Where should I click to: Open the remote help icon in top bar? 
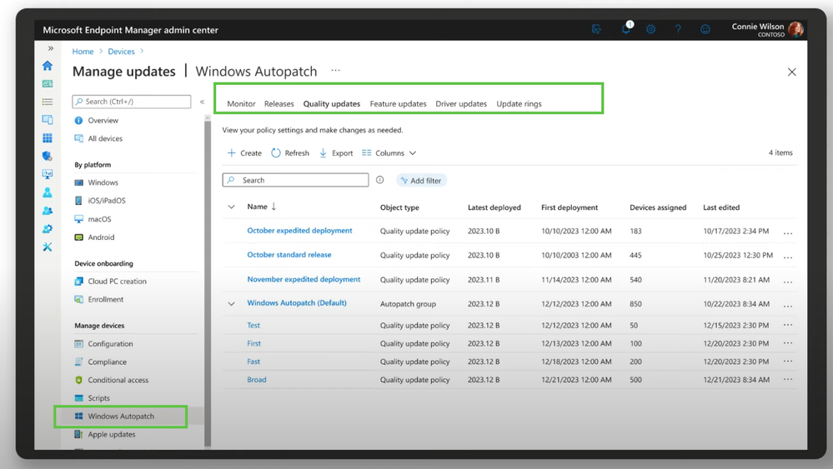point(596,29)
